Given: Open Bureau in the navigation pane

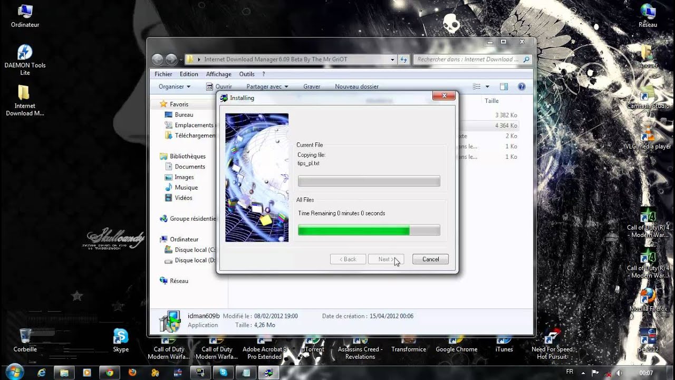Looking at the screenshot, I should (x=184, y=115).
